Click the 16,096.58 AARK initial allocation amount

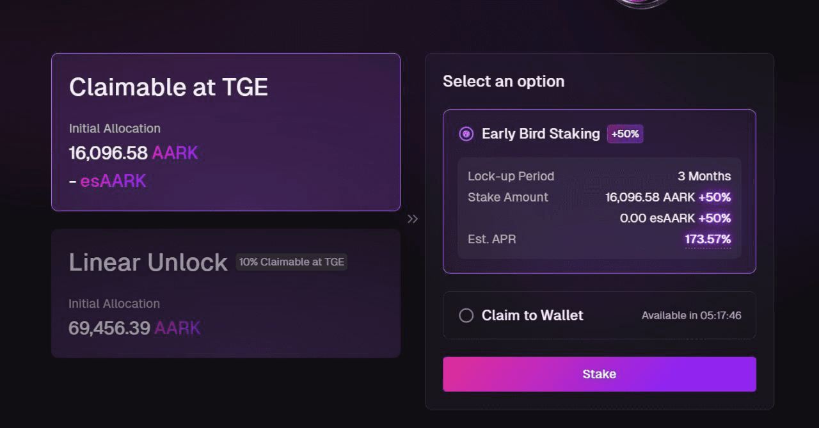pyautogui.click(x=133, y=153)
